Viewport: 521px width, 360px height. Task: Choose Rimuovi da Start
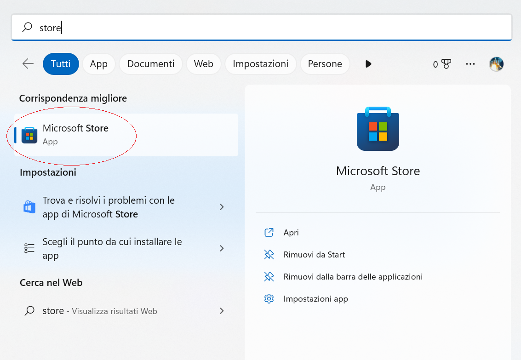coord(314,255)
